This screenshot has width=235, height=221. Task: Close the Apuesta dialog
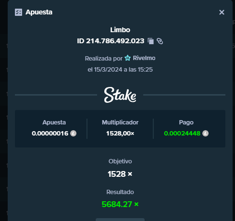pos(222,12)
